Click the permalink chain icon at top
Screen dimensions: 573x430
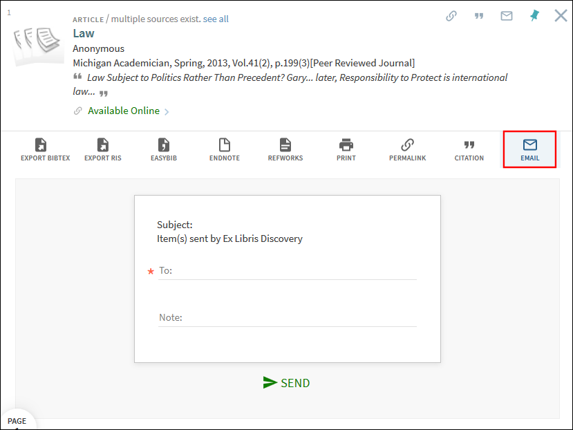click(451, 16)
